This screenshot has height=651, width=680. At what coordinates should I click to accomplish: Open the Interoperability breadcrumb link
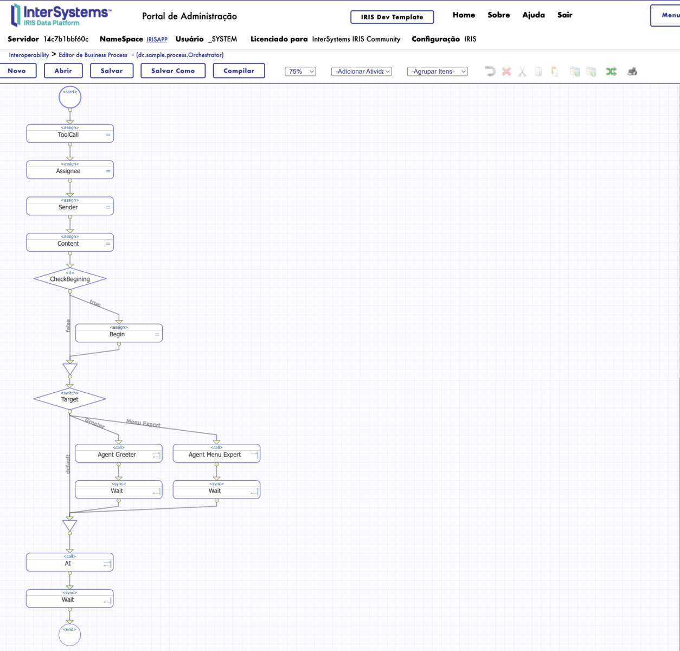point(29,55)
